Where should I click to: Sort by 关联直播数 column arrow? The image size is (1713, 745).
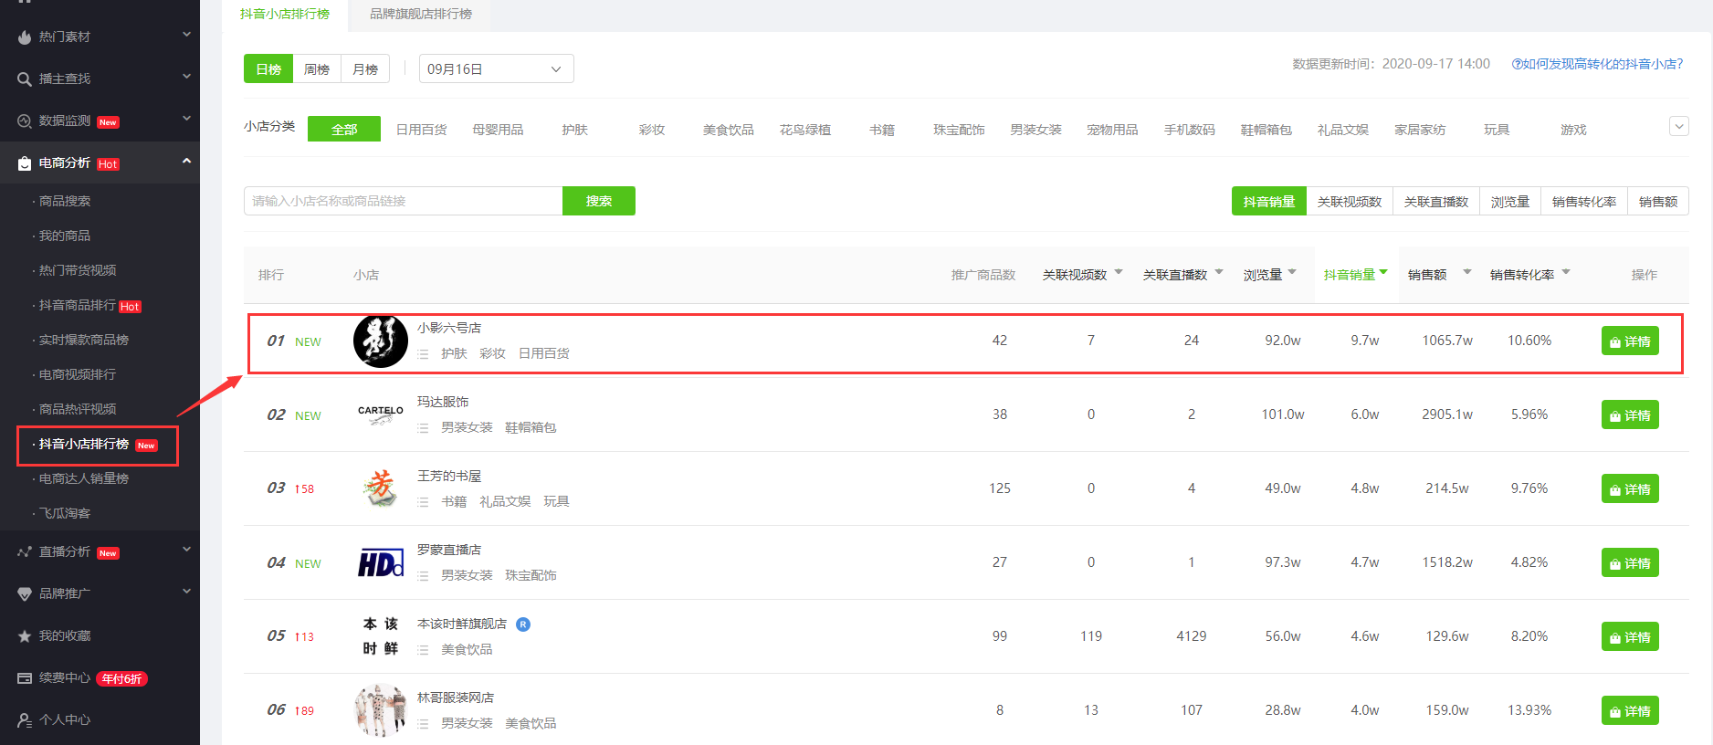1219,272
